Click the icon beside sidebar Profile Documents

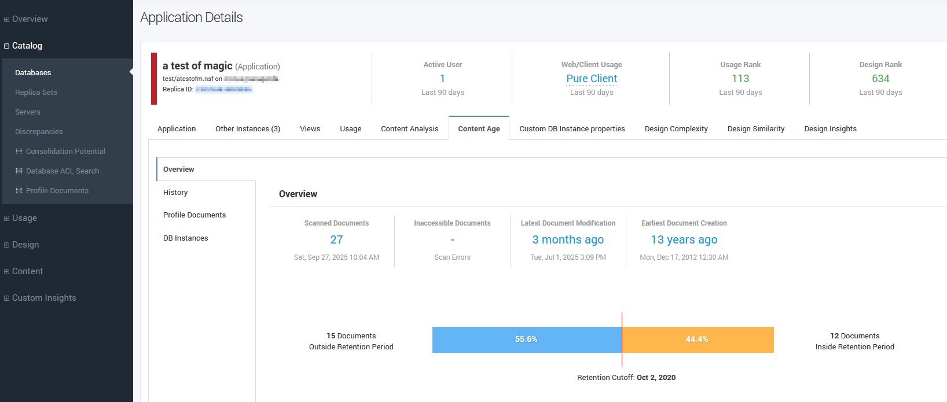[19, 191]
